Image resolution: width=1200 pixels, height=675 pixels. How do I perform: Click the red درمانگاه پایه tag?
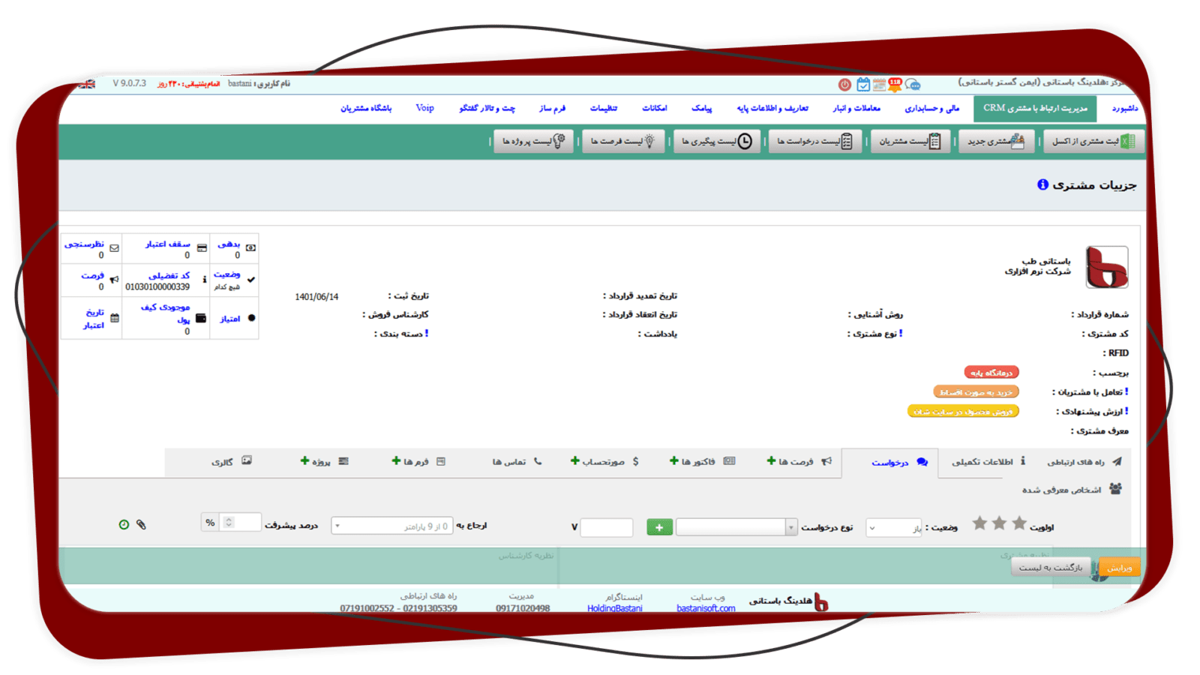(x=991, y=372)
